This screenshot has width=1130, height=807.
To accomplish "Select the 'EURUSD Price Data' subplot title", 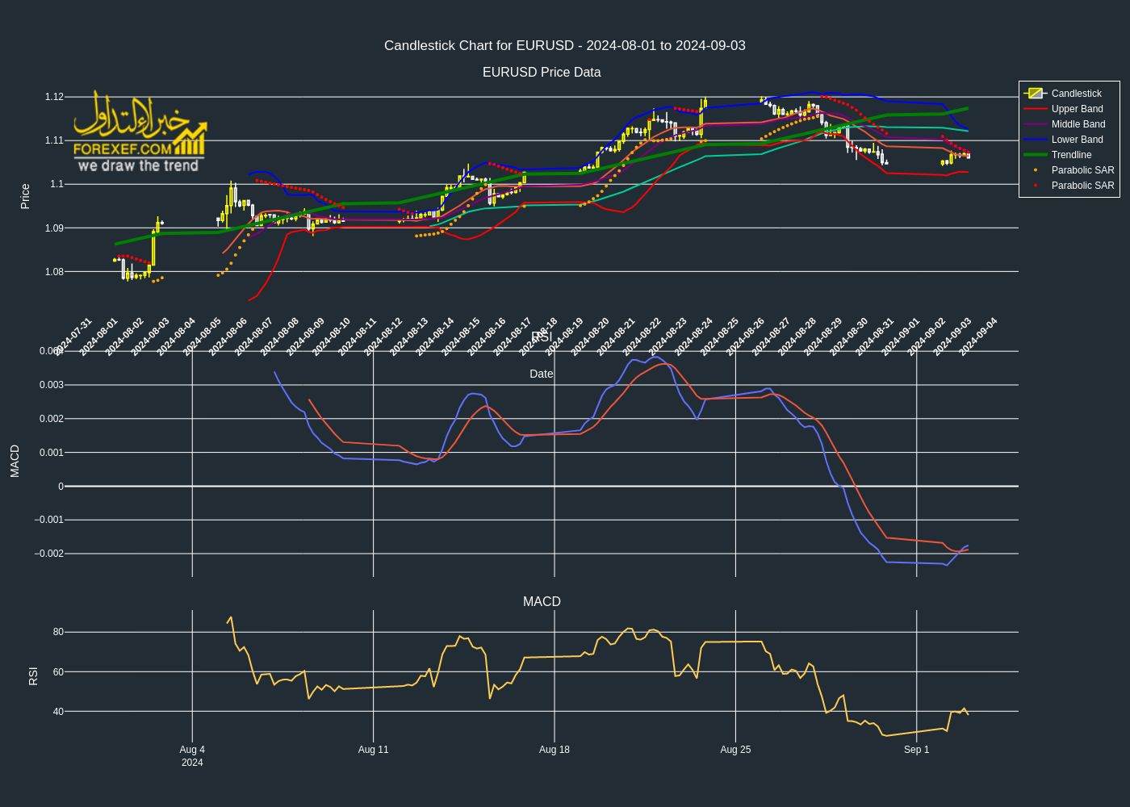I will click(542, 72).
